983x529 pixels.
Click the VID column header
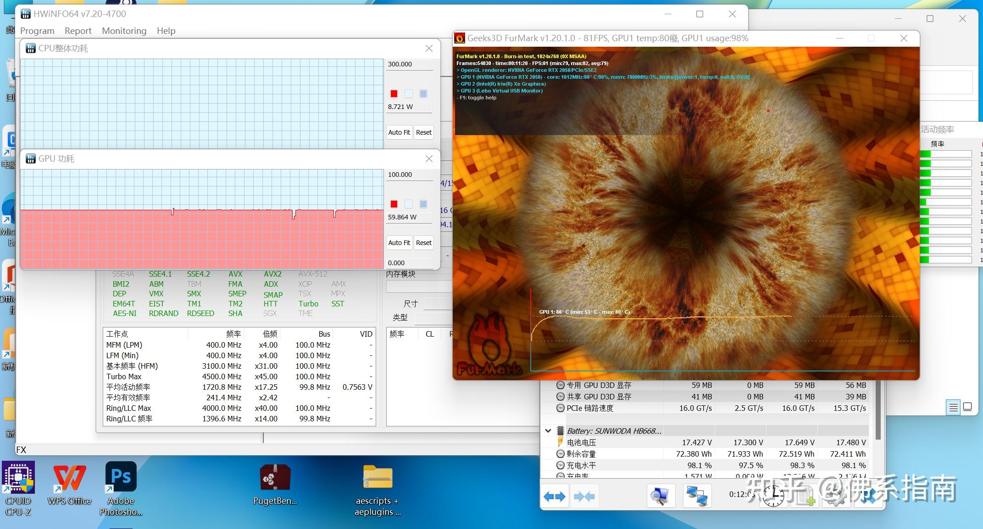366,334
